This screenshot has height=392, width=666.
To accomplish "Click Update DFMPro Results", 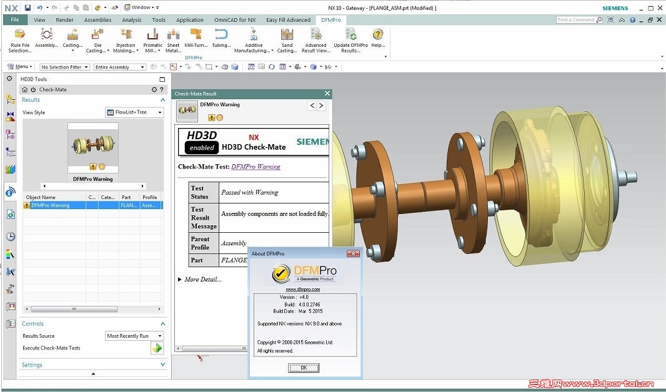I will click(351, 41).
